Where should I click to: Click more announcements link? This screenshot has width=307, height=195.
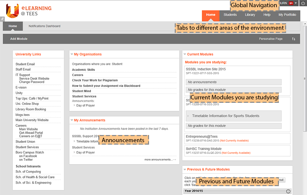pyautogui.click(x=160, y=160)
